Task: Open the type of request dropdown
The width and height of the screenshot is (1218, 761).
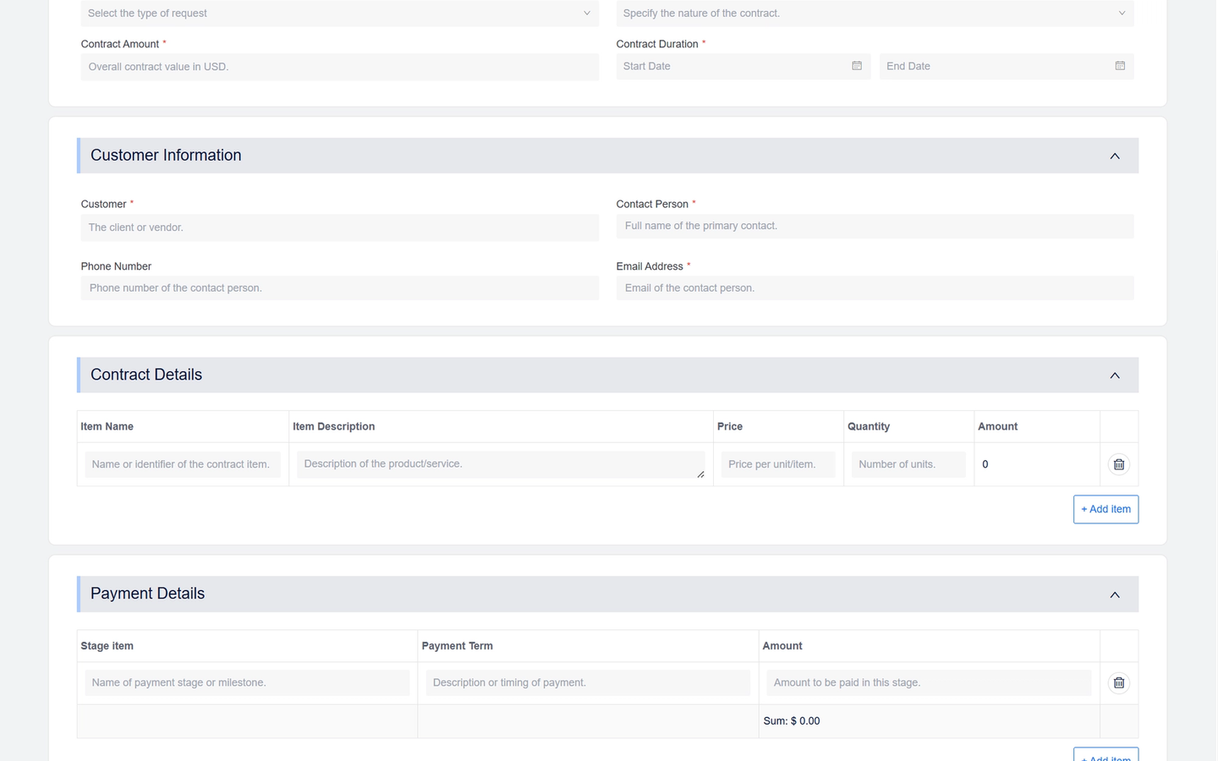Action: click(339, 13)
